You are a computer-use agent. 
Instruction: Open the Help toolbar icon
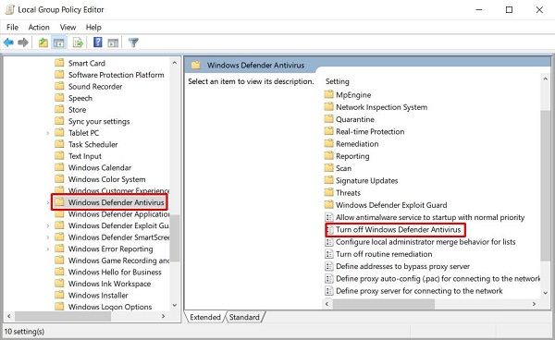click(98, 42)
